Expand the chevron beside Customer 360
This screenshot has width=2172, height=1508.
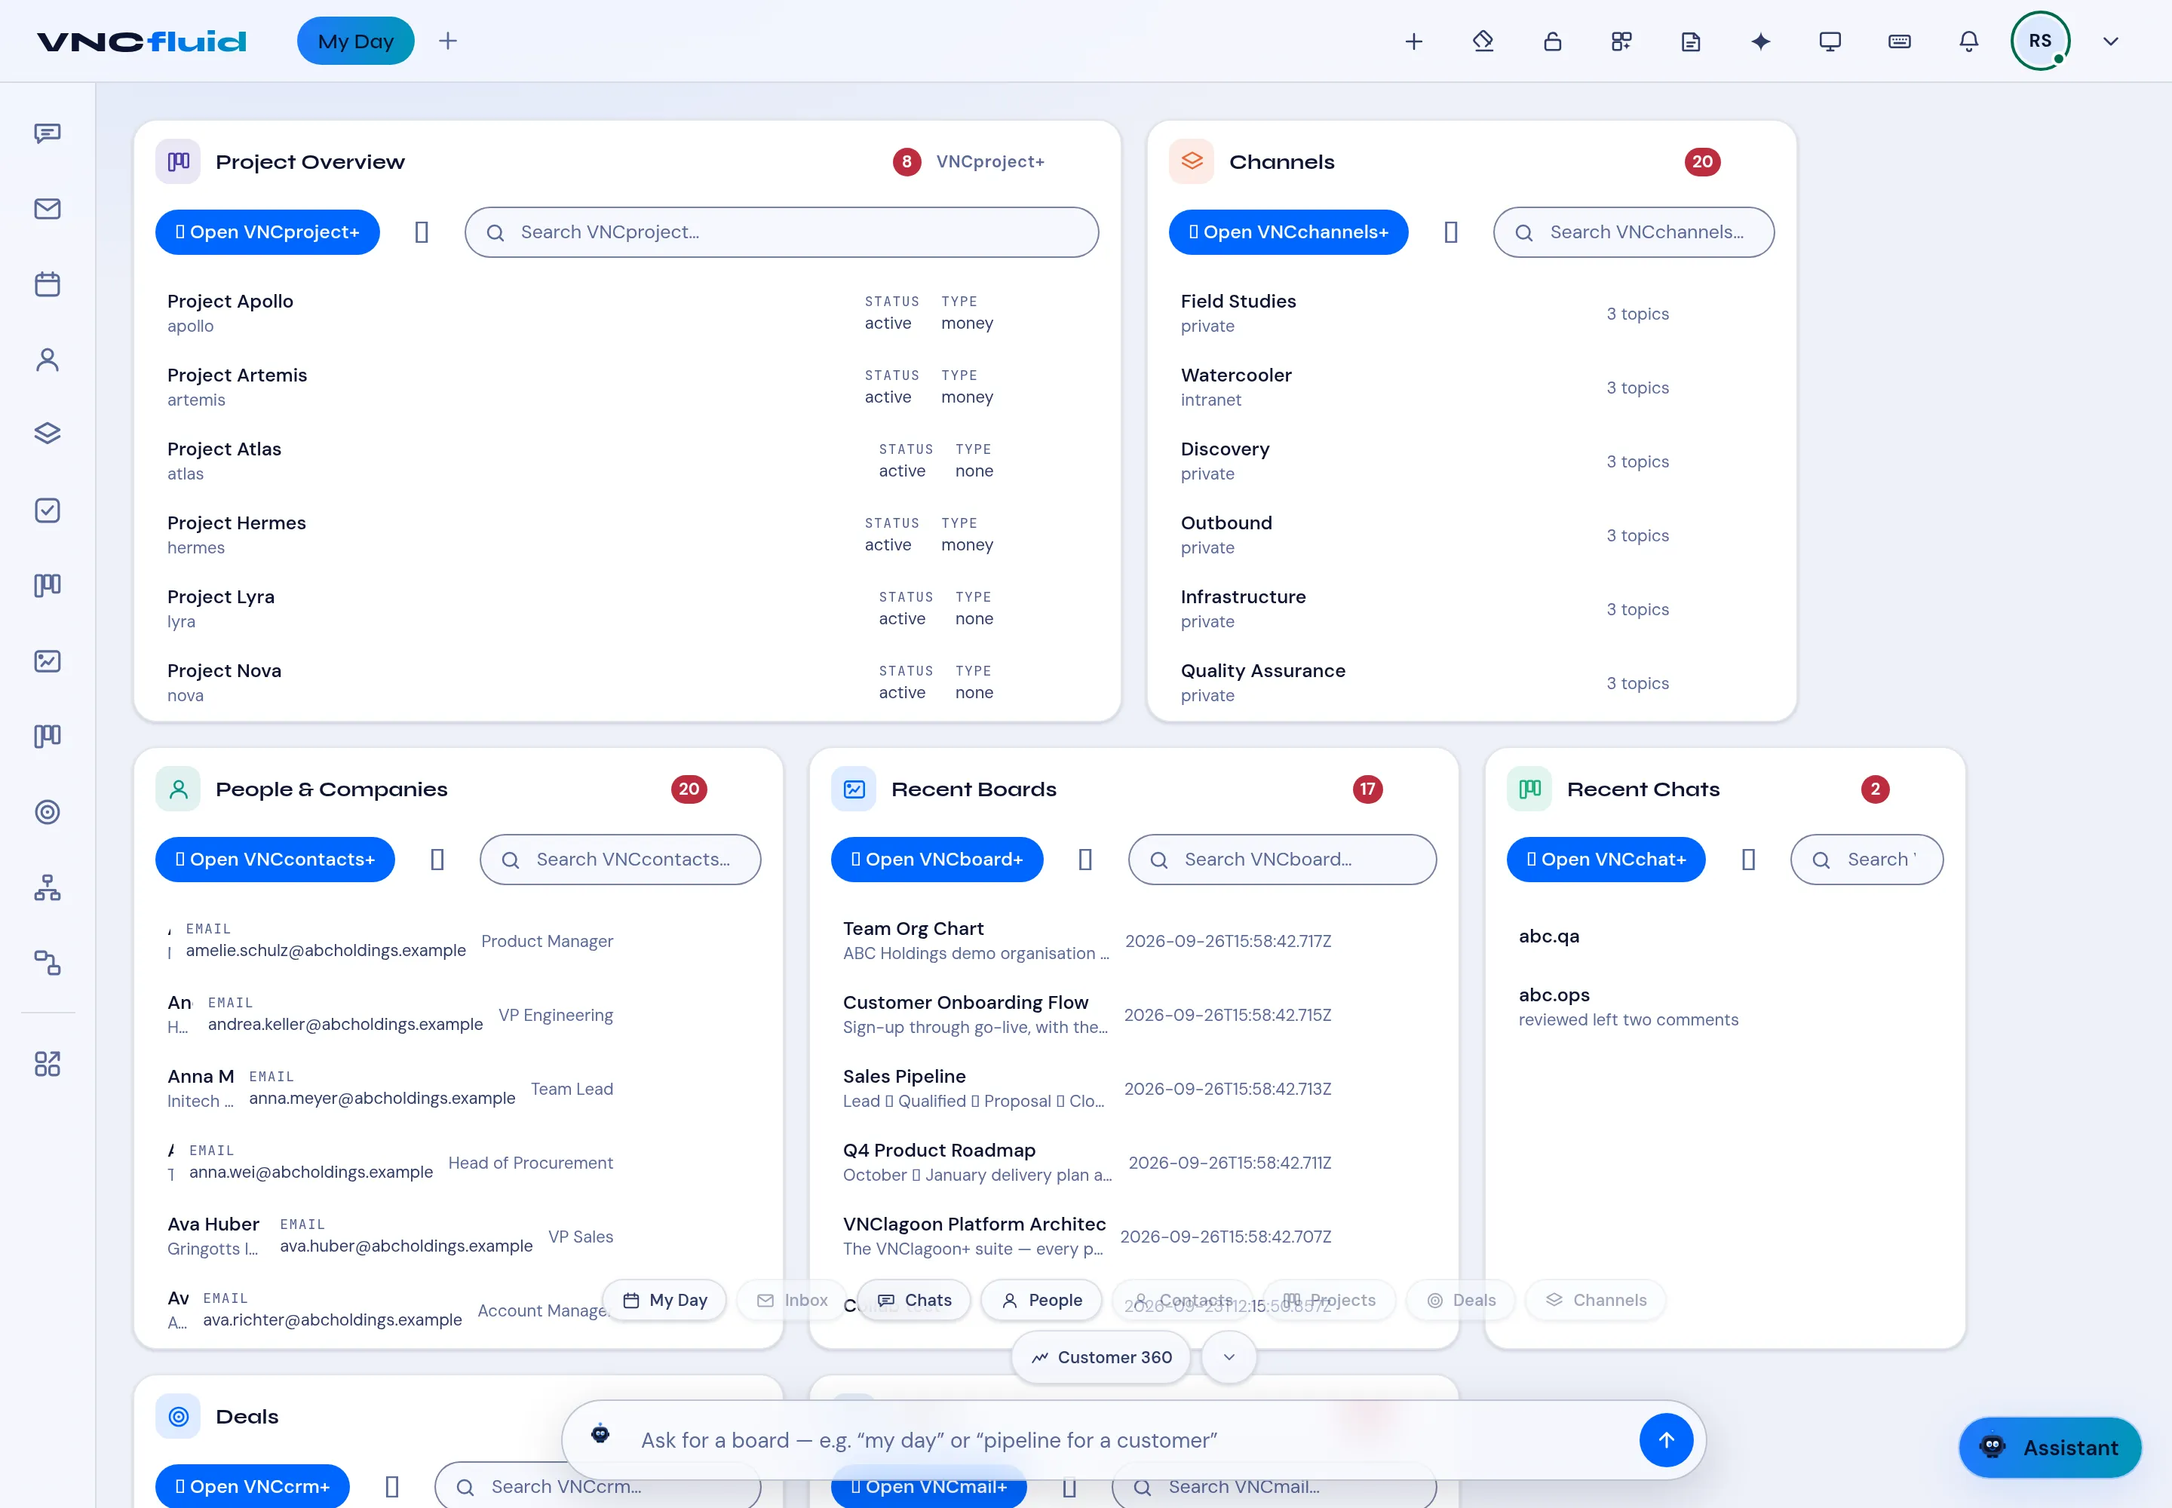pos(1229,1358)
